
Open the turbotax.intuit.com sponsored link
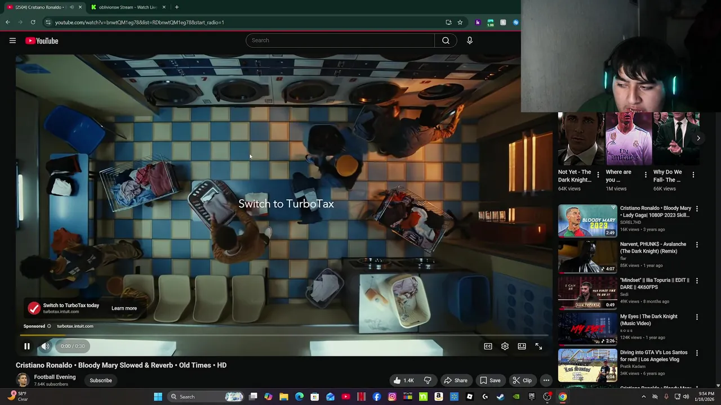click(75, 326)
